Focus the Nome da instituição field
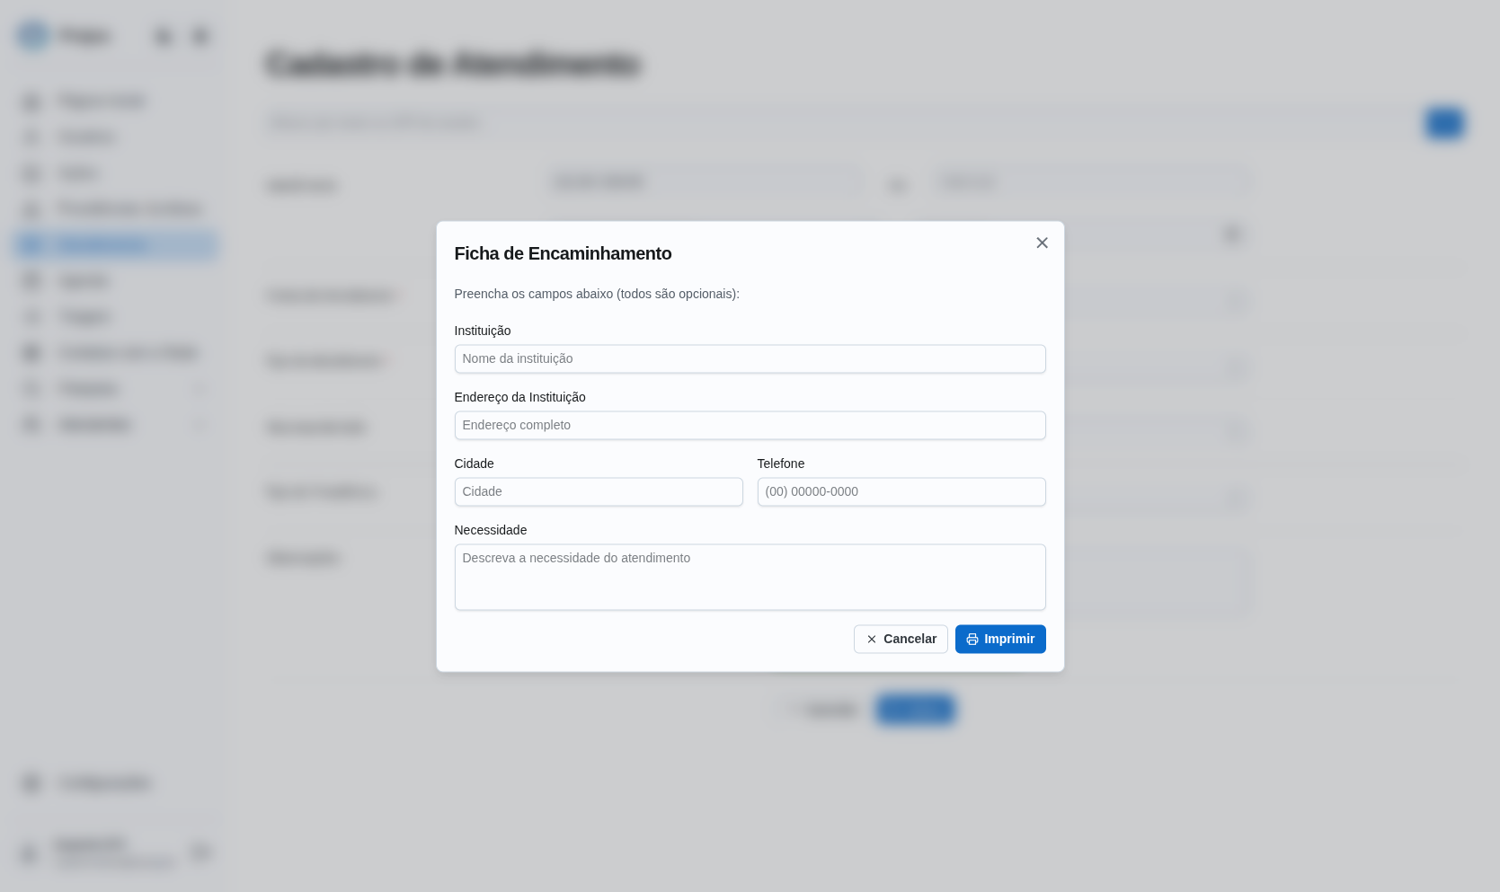The height and width of the screenshot is (892, 1500). [750, 359]
